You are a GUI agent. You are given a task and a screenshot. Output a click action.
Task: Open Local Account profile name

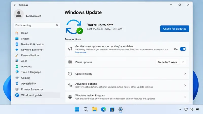33,16
